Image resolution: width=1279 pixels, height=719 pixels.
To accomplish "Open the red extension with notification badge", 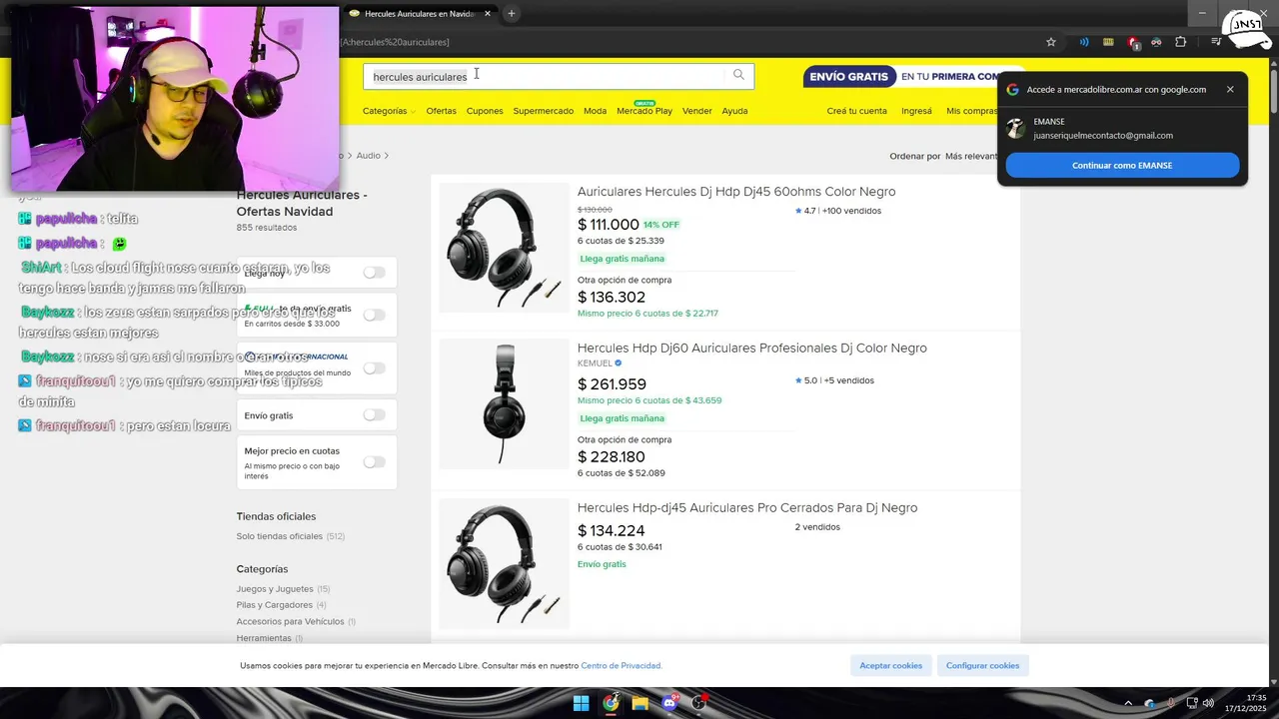I will pos(1133,42).
